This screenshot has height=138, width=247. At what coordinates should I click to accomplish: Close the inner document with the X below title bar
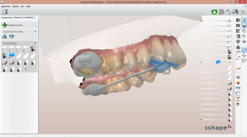245,6
